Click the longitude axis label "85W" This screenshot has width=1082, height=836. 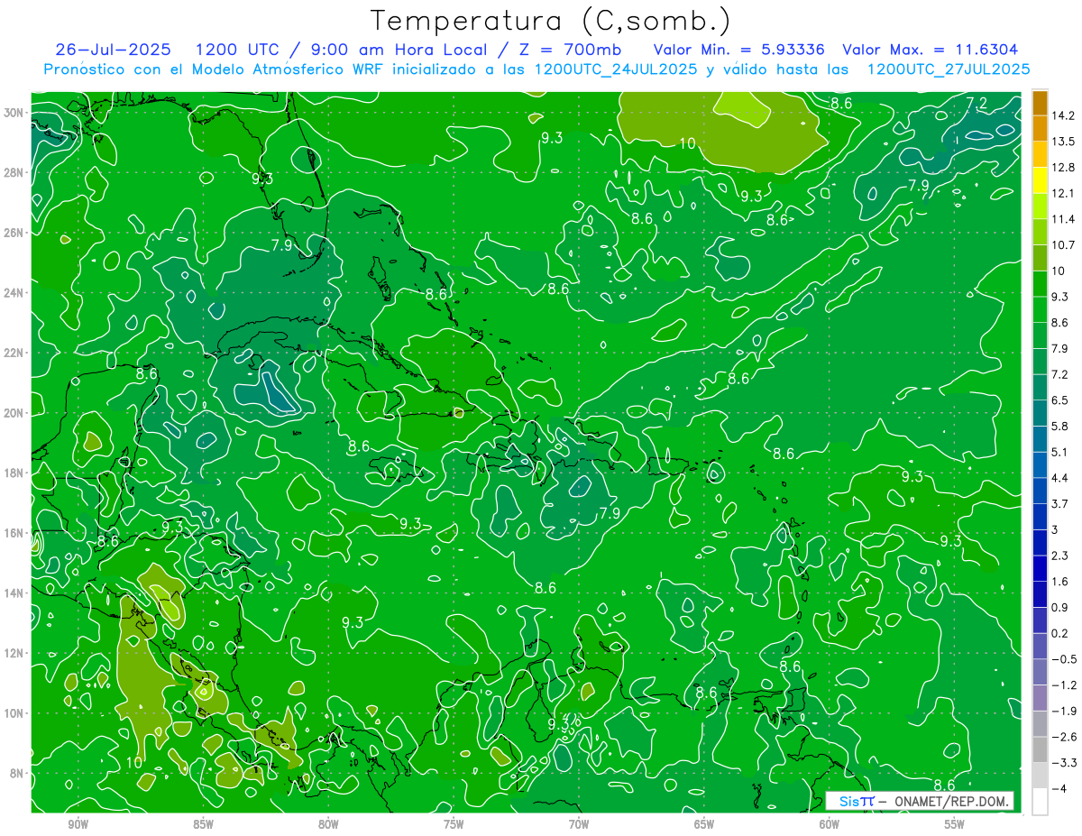tap(203, 824)
